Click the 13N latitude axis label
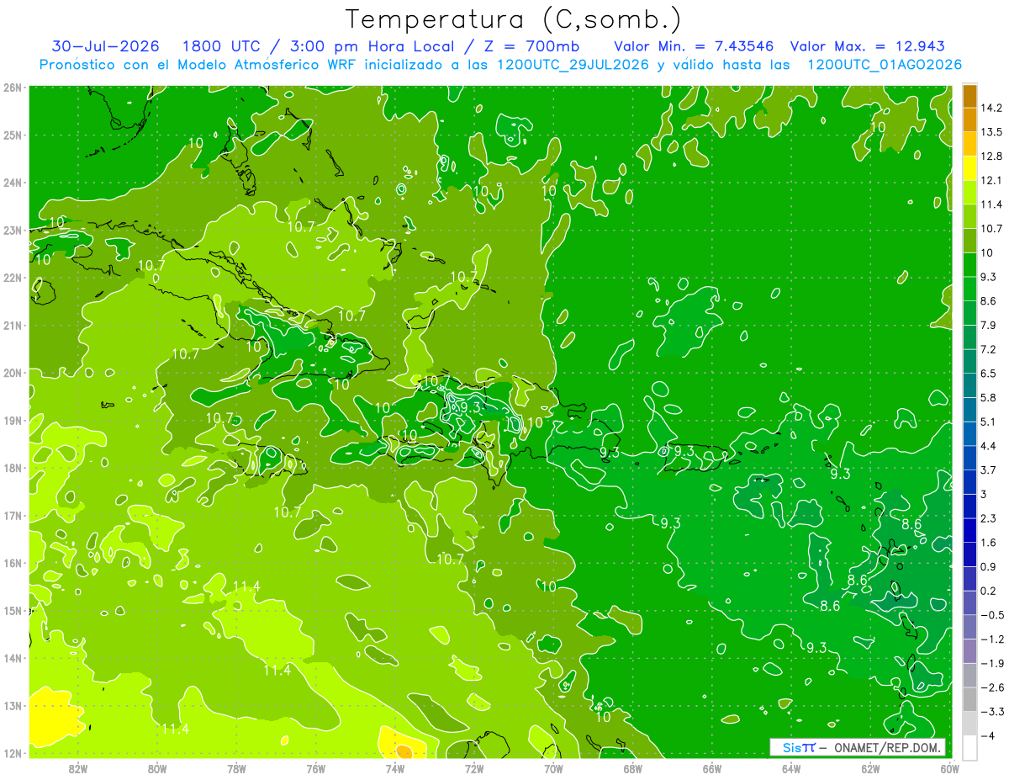Screen dimensions: 1009x780 12,705
